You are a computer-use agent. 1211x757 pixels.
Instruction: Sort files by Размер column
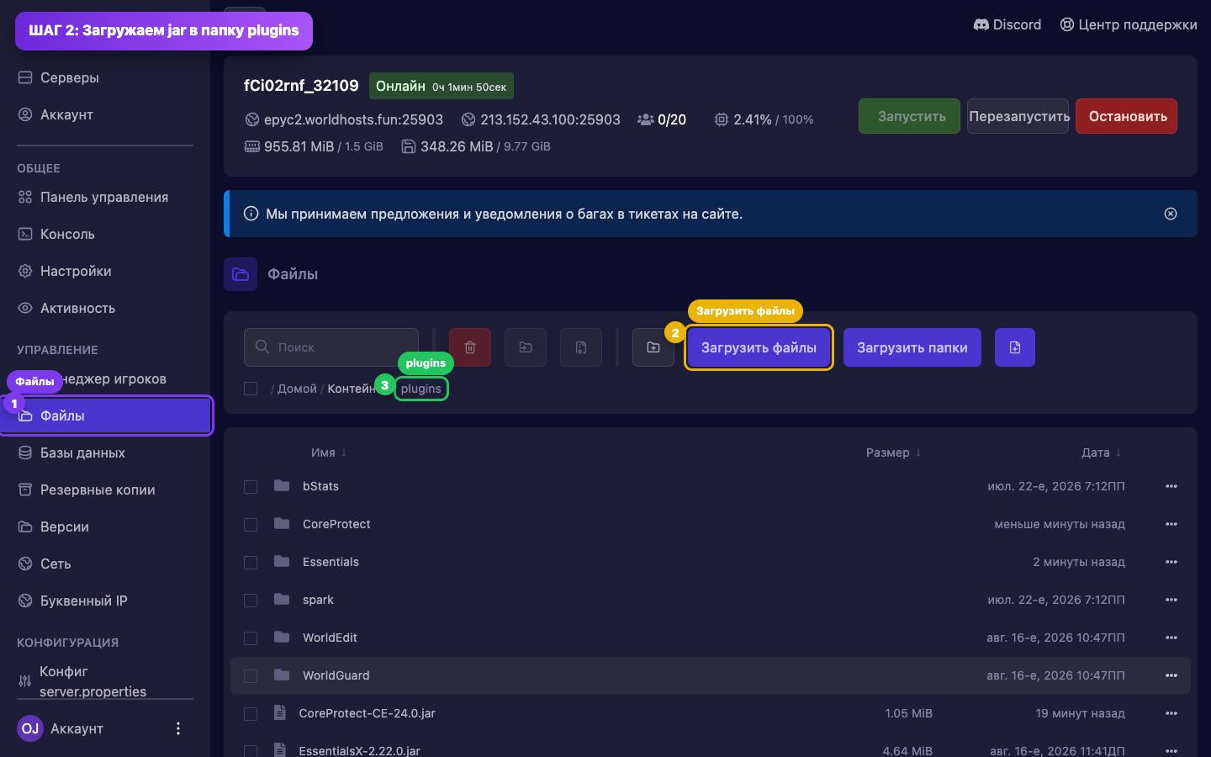pyautogui.click(x=894, y=453)
